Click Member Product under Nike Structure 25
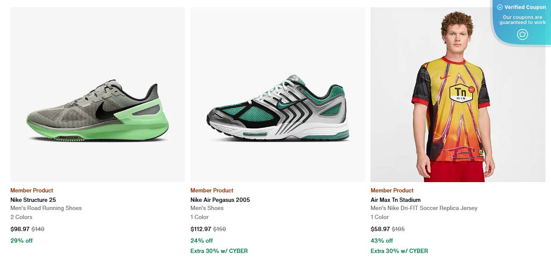551x265 pixels. coord(31,190)
